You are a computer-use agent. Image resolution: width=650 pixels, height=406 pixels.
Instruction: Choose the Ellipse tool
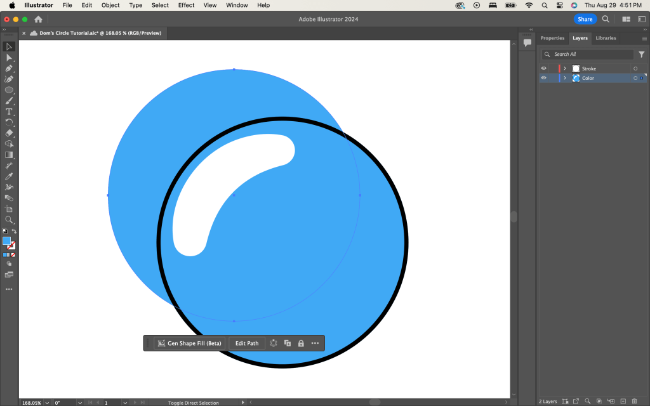(9, 90)
